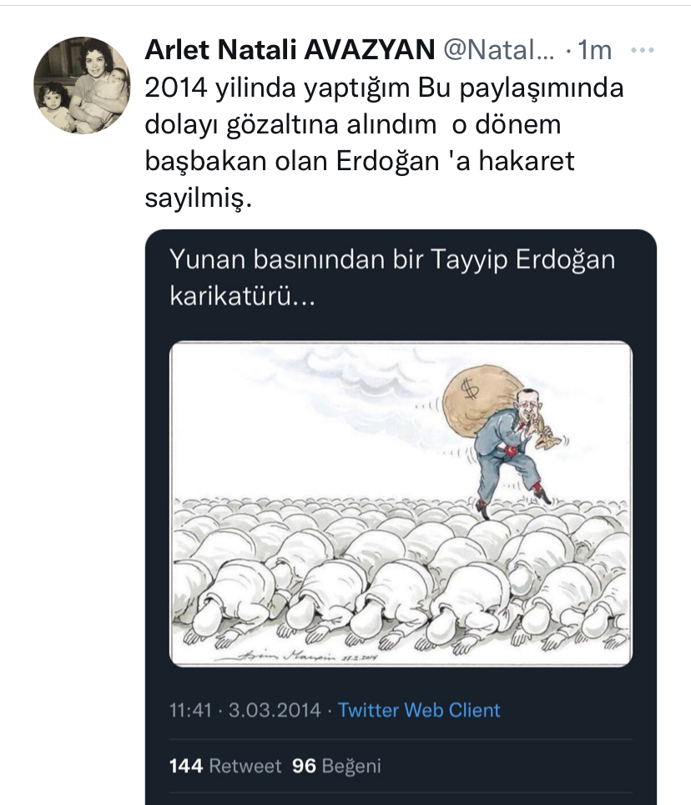Image resolution: width=691 pixels, height=805 pixels.
Task: Click the artist signature on the cartoon
Action: [x=296, y=656]
